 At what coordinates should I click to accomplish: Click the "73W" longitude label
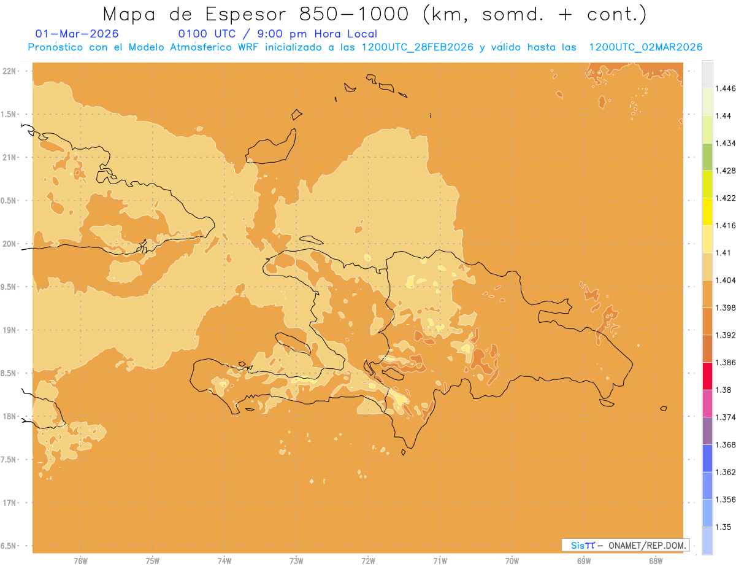point(296,561)
